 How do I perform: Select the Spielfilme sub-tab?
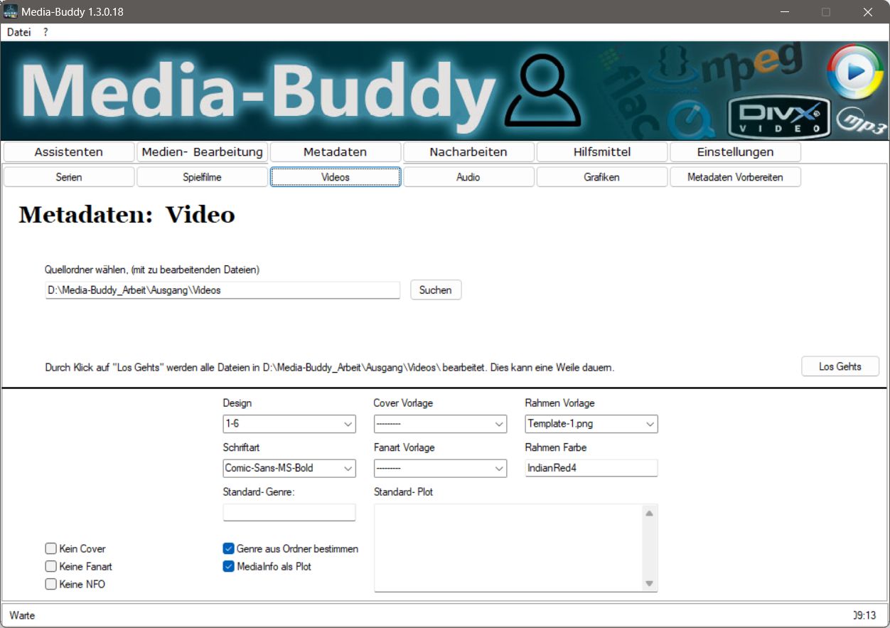click(203, 177)
